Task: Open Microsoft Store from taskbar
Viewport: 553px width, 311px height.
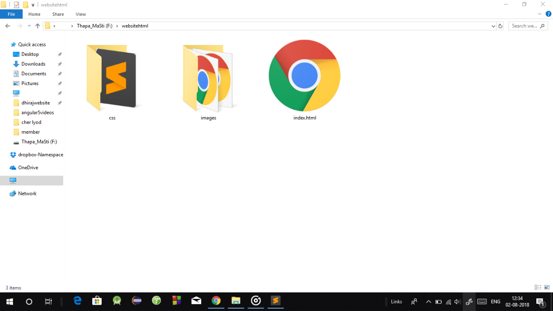Action: point(97,301)
